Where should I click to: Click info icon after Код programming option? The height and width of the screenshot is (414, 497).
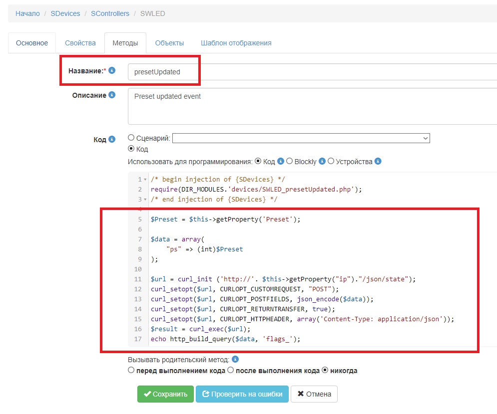pos(281,161)
